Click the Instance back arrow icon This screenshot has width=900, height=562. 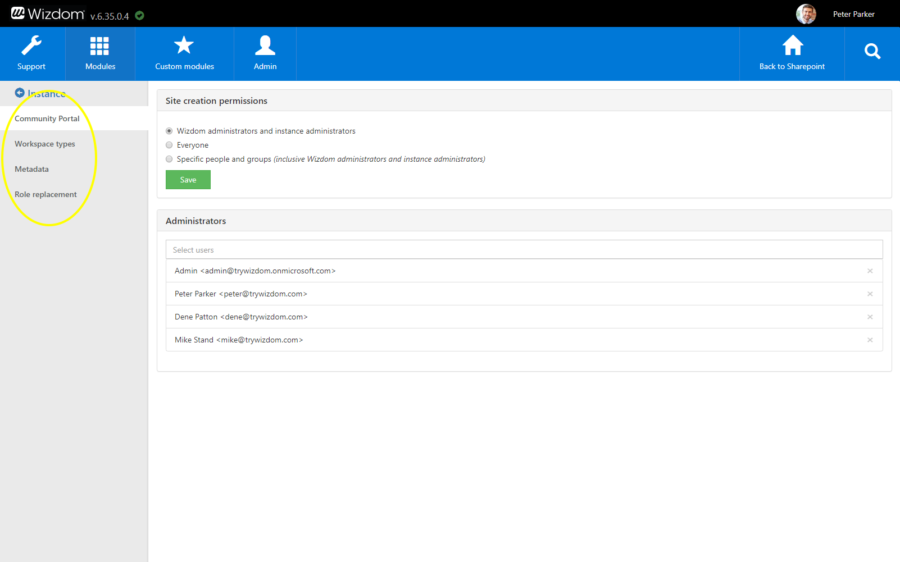20,93
